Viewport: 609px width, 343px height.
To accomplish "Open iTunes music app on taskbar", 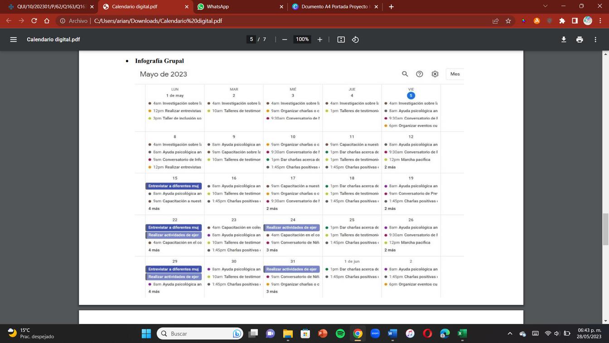I will (410, 333).
